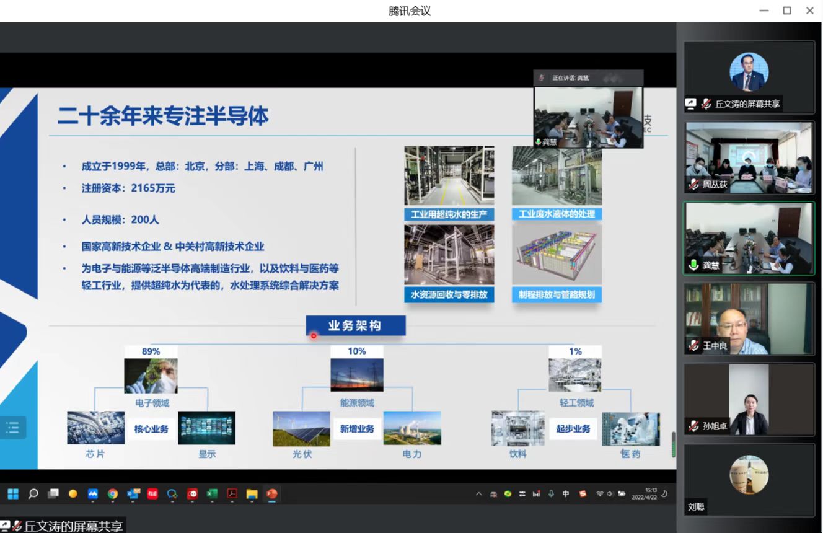The image size is (823, 533).
Task: Click the 业务架构 heading button on slide
Action: click(x=355, y=325)
